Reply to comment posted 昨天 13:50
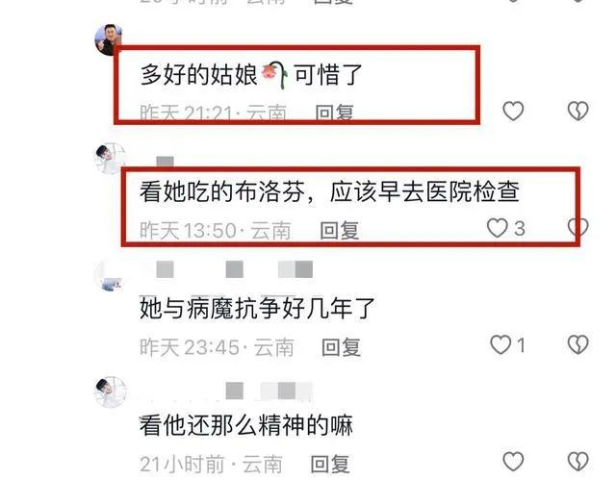The height and width of the screenshot is (480, 616). [x=340, y=230]
